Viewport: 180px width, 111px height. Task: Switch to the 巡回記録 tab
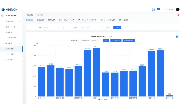(x=40, y=20)
